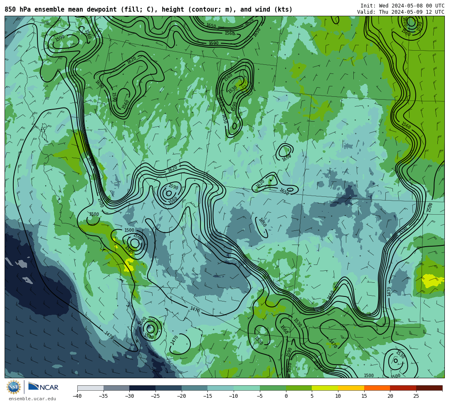Viewport: 449px width, 404px height.
Task: Click the Valid time 'Thu 2024-05-09 12 UTC'
Action: (x=412, y=12)
